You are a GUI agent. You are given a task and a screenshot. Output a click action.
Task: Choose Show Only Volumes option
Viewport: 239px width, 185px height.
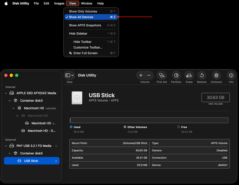[x=83, y=11]
